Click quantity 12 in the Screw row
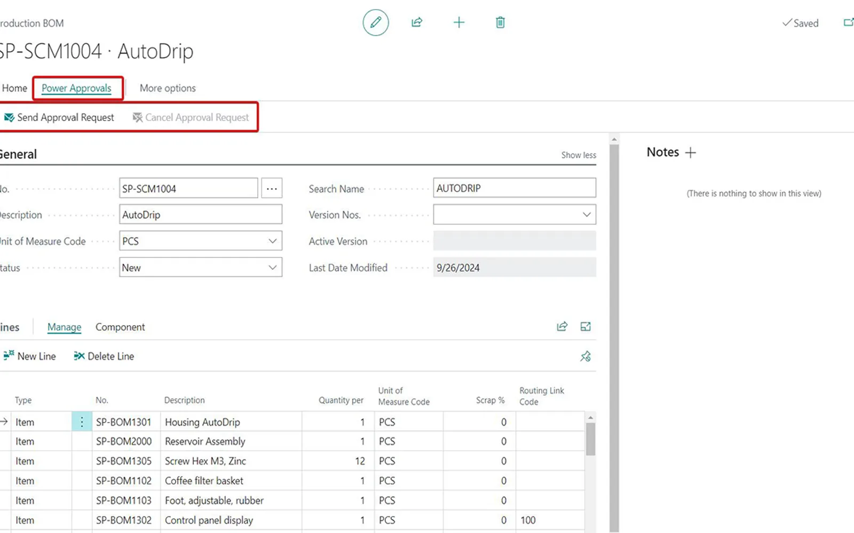Screen dimensions: 854x533 point(360,461)
